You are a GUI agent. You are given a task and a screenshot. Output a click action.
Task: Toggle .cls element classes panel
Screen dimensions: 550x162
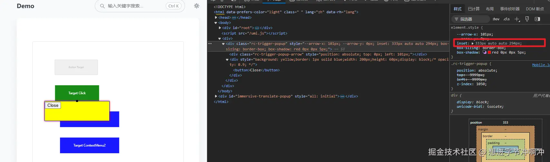506,19
